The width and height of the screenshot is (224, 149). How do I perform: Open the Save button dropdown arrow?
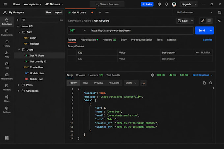coord(192,21)
